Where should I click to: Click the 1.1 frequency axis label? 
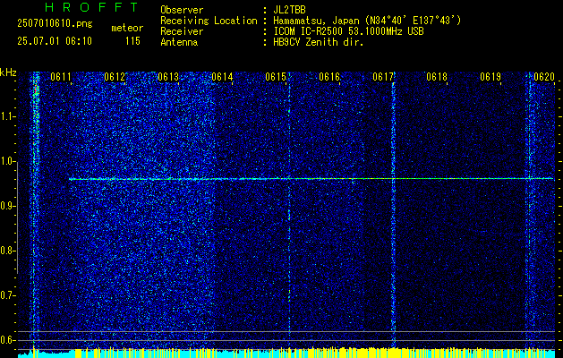click(x=7, y=116)
